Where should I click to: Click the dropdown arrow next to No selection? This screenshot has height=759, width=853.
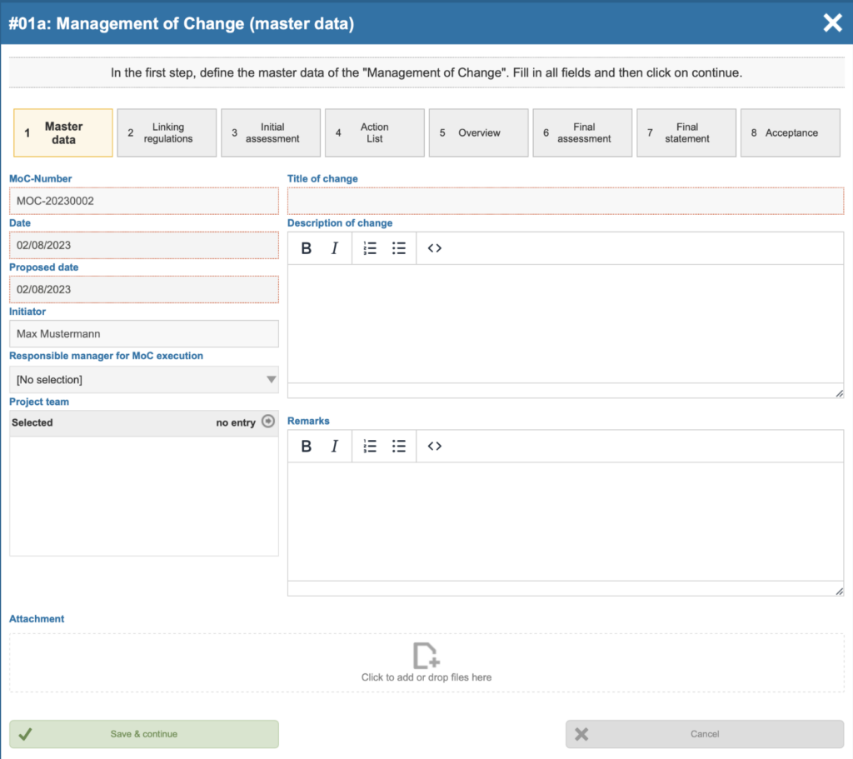tap(271, 379)
